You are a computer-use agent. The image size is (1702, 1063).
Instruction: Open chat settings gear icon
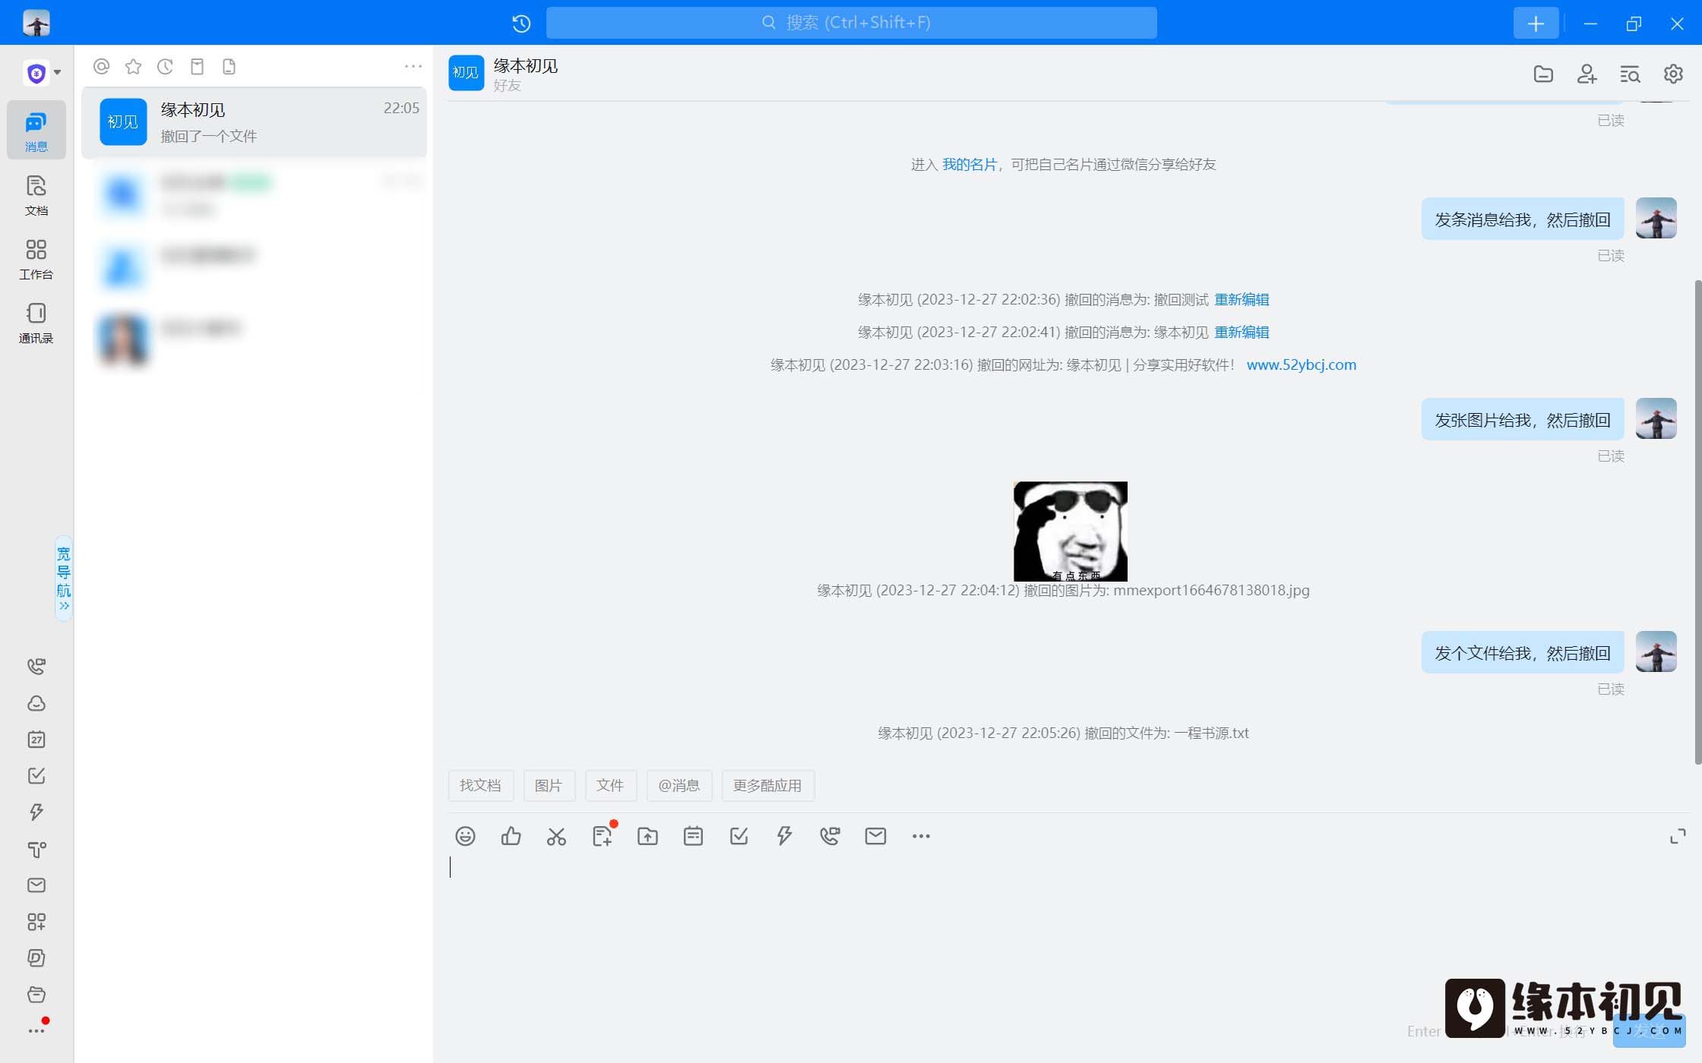tap(1673, 74)
